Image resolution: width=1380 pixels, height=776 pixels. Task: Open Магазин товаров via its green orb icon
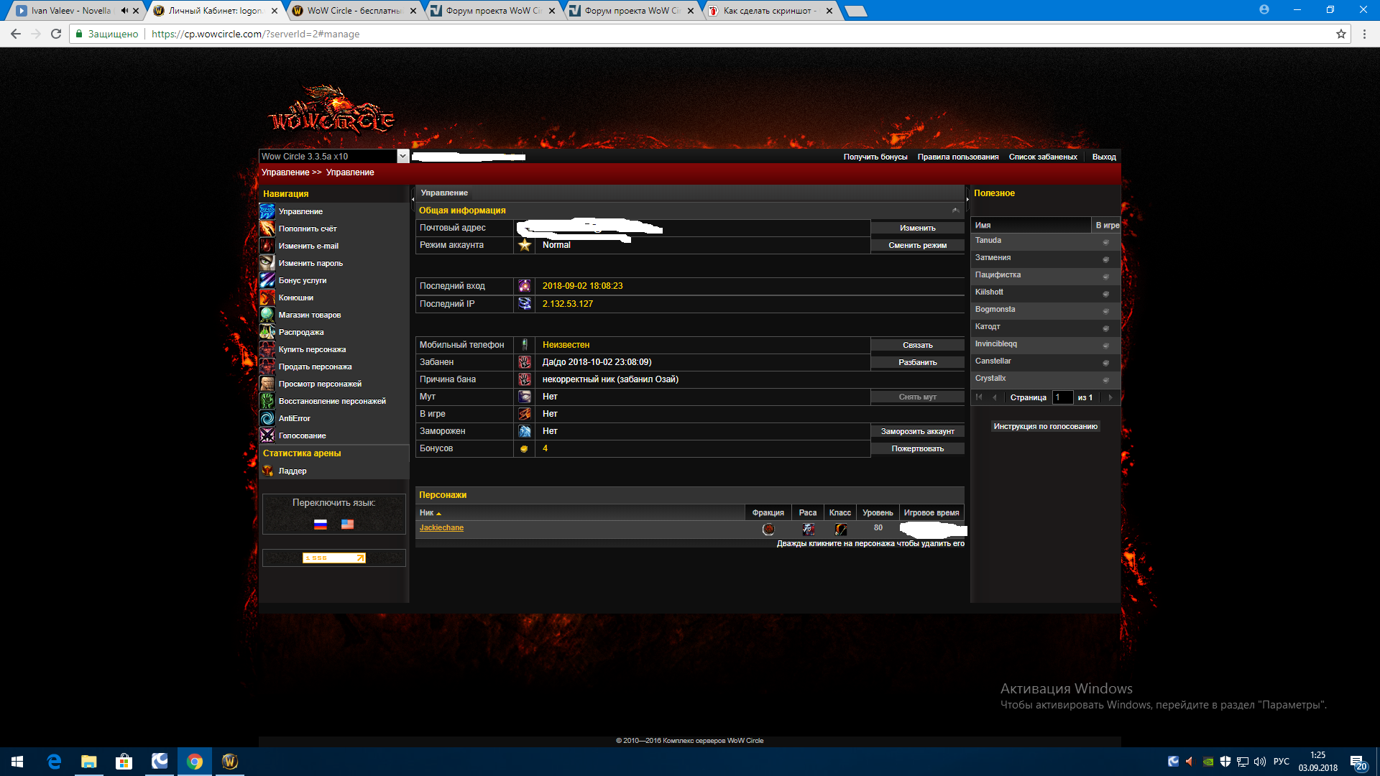point(267,315)
